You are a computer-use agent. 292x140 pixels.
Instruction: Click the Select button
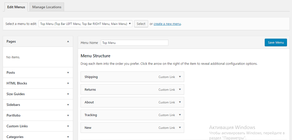[x=141, y=24]
